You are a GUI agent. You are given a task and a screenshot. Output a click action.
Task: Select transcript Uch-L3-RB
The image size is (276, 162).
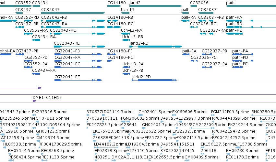133,37
